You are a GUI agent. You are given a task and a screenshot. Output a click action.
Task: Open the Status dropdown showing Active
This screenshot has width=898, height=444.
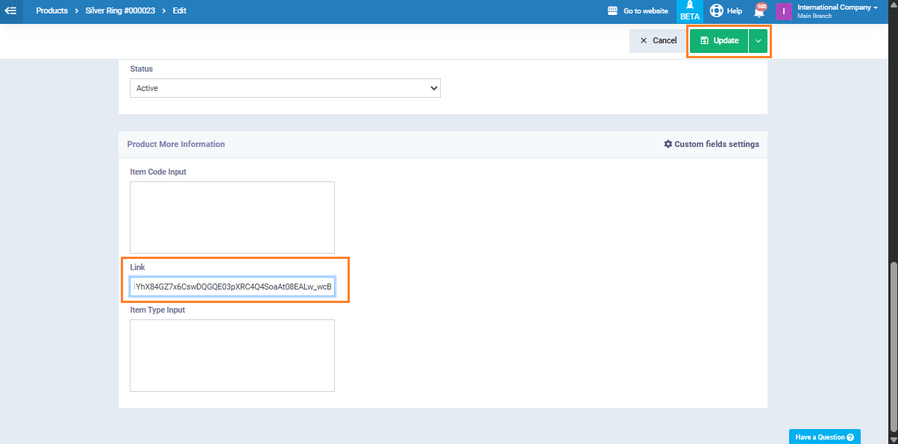(285, 88)
